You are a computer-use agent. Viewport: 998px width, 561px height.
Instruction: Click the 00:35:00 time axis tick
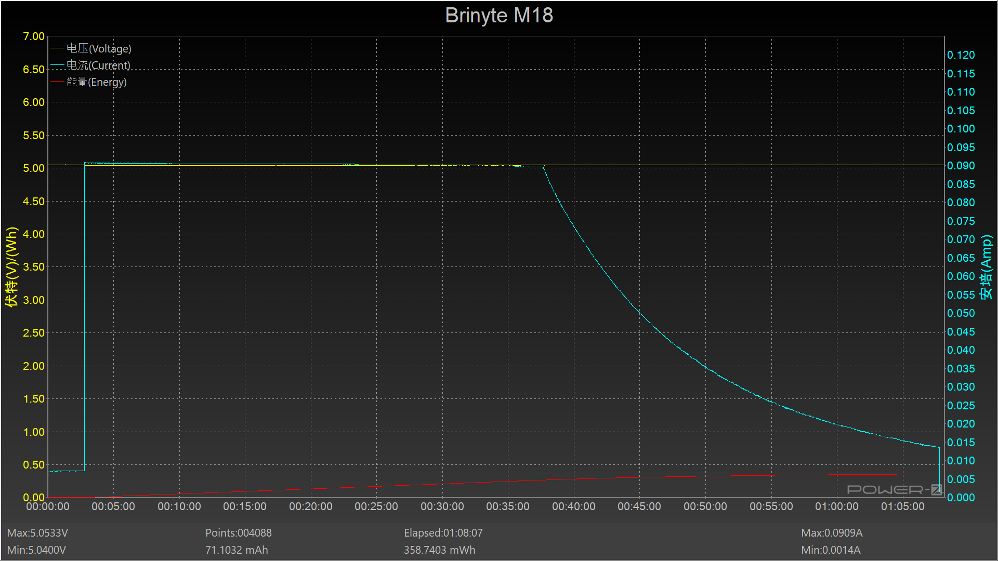pyautogui.click(x=508, y=506)
